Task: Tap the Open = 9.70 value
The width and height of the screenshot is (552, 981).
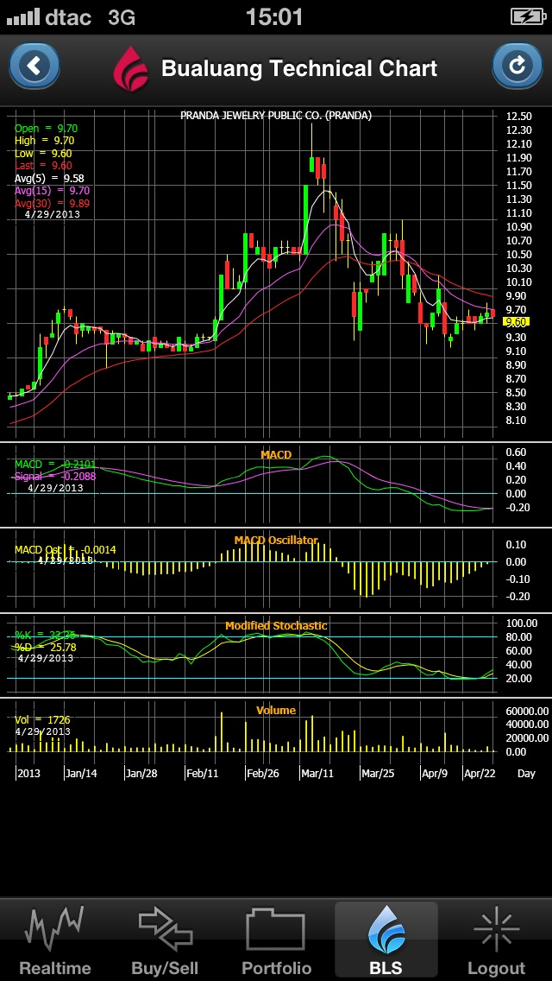Action: [47, 129]
